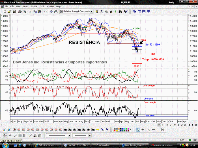Toggle the arrow pointer select mode
The width and height of the screenshot is (198, 148).
tap(138, 129)
